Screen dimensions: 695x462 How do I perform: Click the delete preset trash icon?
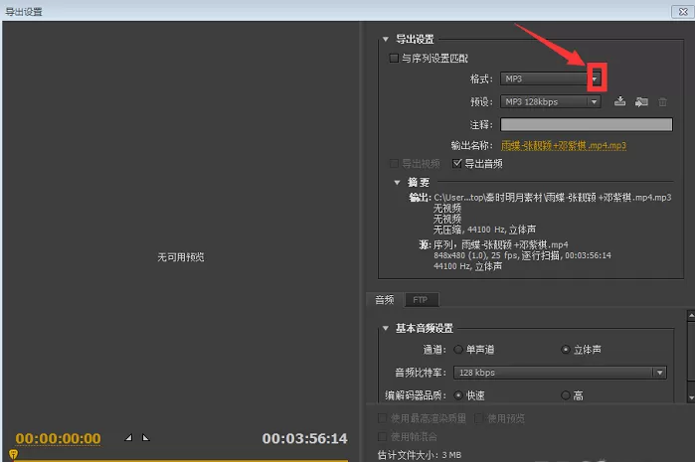tap(662, 102)
